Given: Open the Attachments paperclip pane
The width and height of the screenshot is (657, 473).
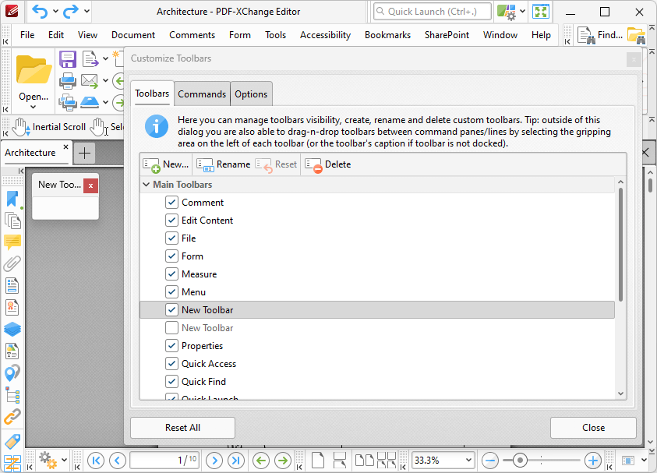Looking at the screenshot, I should click(12, 264).
